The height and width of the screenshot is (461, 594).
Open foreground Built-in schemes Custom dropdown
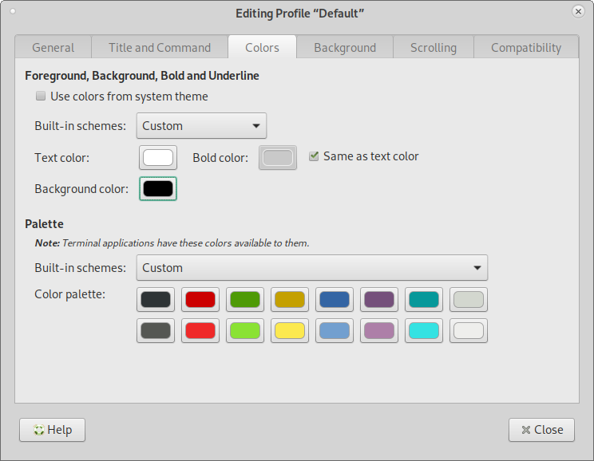201,126
